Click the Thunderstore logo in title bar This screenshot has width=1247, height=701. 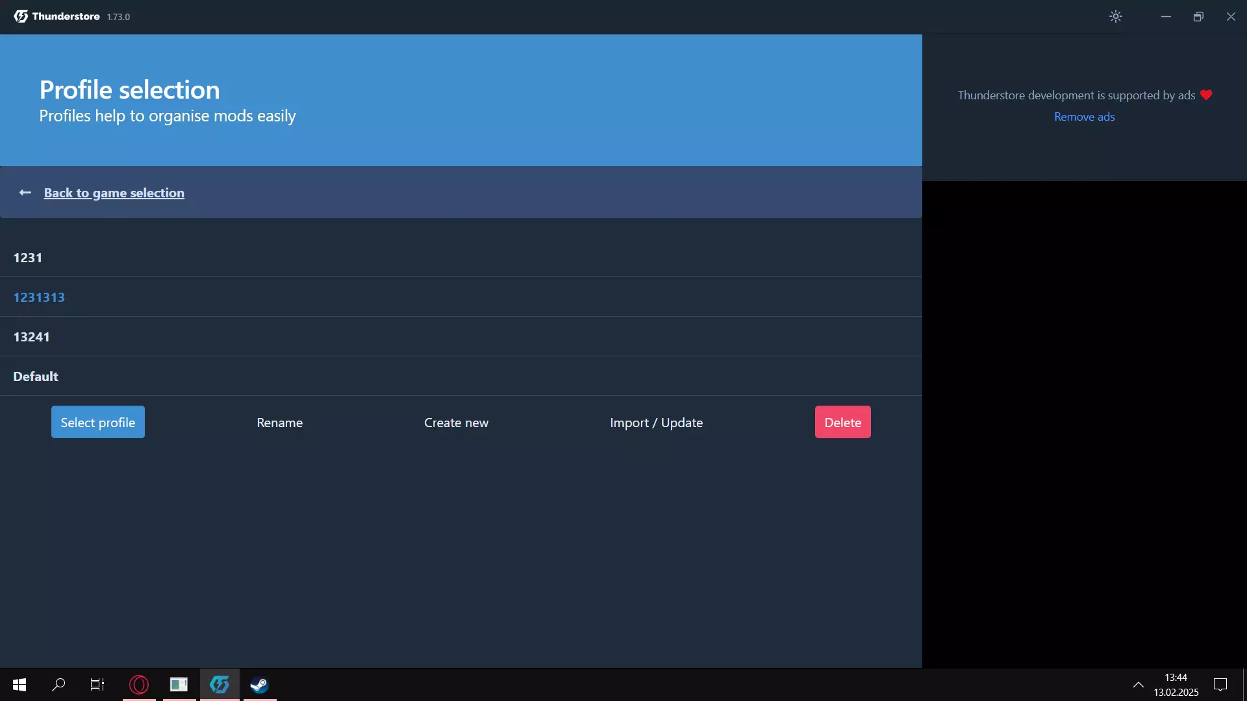point(21,17)
